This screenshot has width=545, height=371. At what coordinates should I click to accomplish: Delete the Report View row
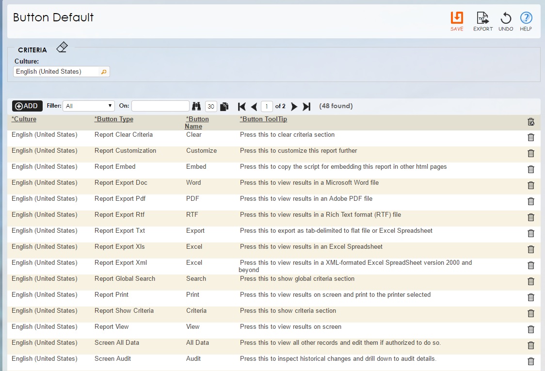531,329
